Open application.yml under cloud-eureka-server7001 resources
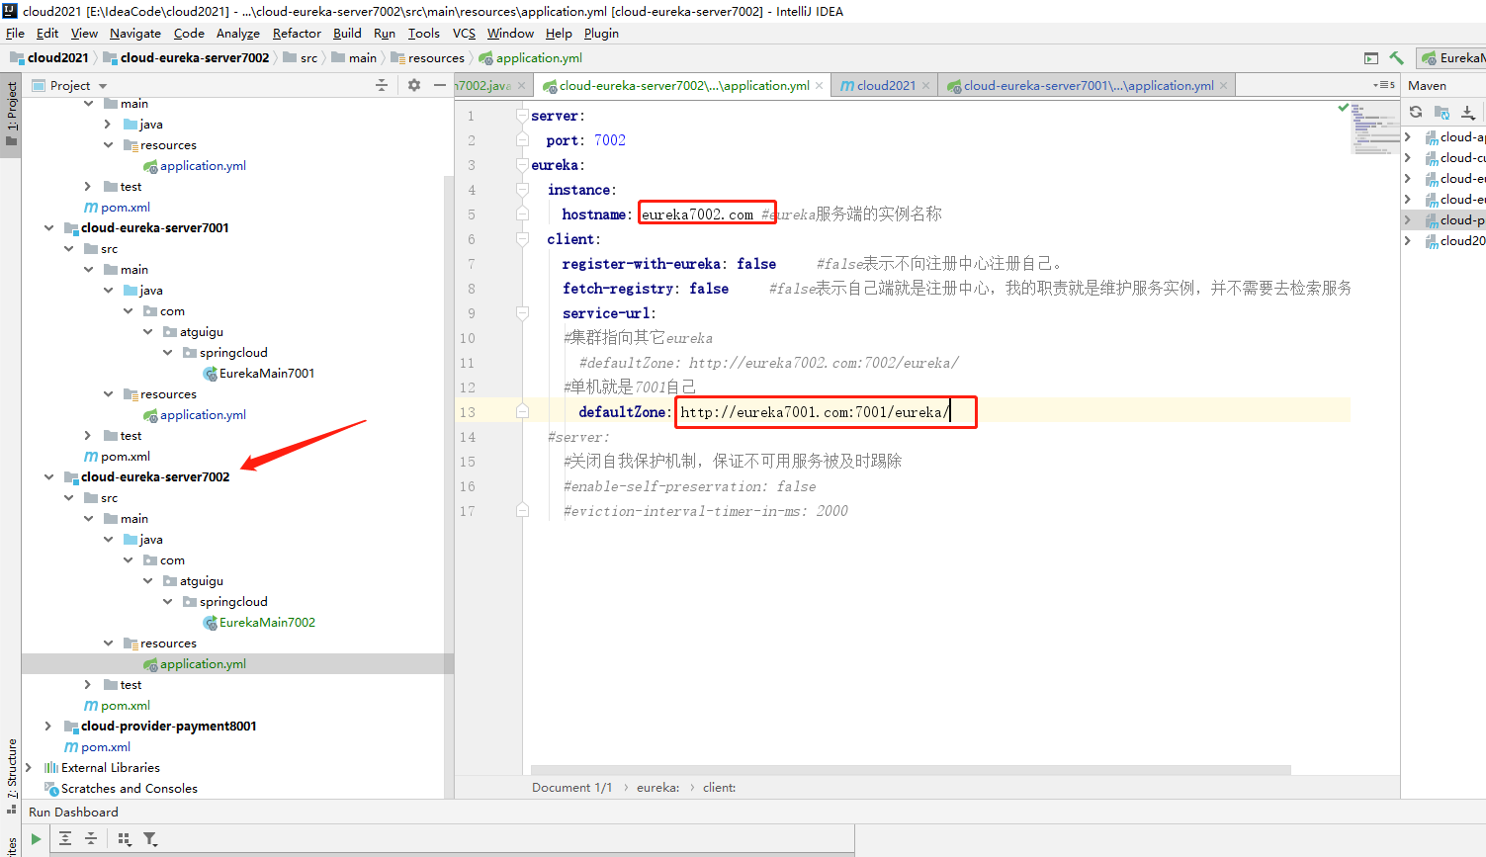 click(195, 415)
